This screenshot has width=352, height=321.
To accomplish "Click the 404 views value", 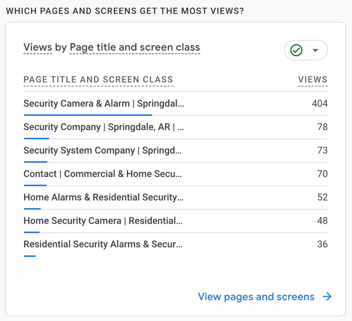I will click(319, 104).
